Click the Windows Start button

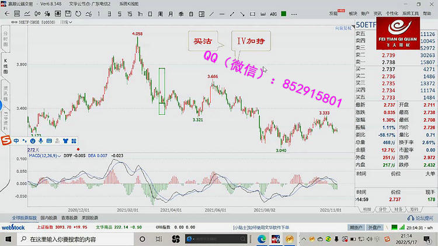coord(8,239)
